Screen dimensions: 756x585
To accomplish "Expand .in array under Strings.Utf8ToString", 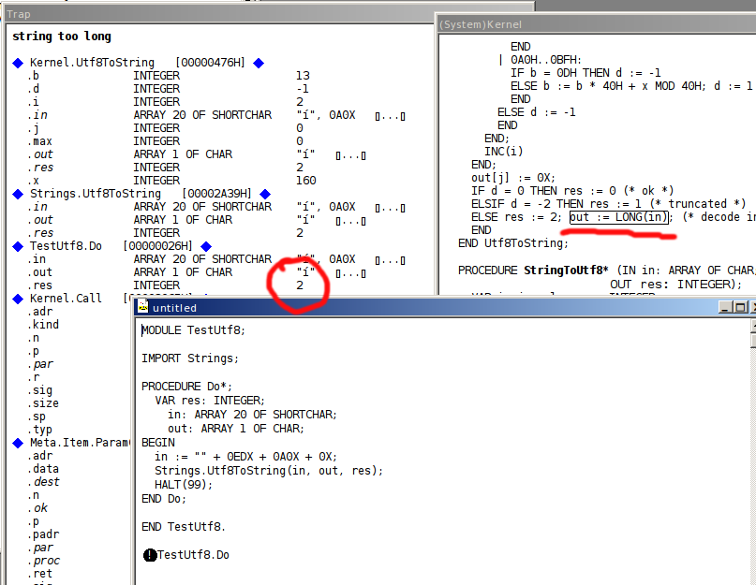I will pyautogui.click(x=390, y=207).
